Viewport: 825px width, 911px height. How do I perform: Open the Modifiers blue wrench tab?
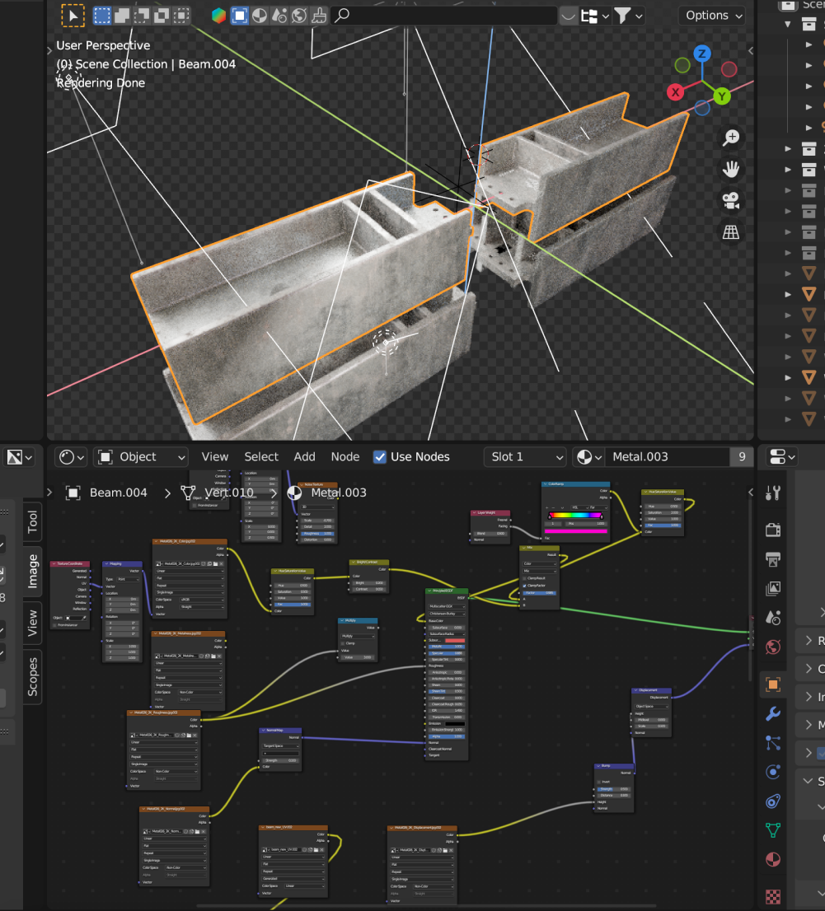coord(773,713)
